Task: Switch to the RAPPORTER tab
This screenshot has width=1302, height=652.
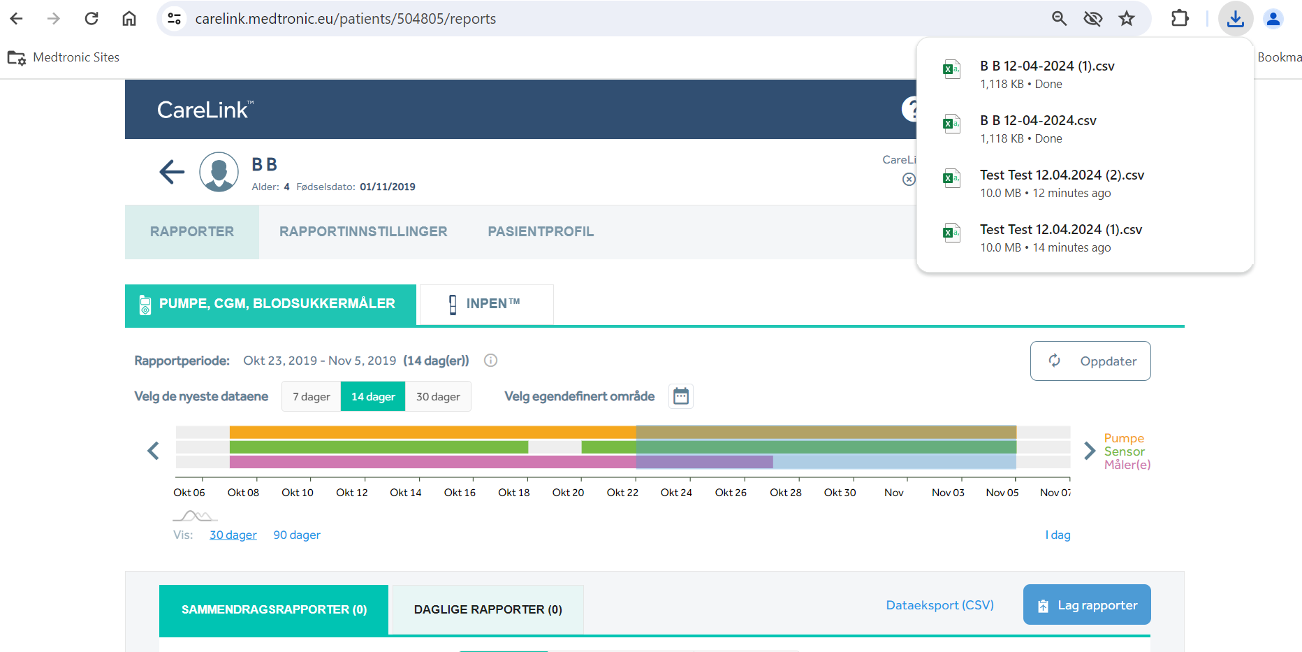Action: [192, 232]
